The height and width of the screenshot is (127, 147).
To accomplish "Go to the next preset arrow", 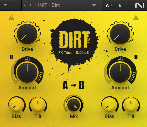I will coord(30,5).
